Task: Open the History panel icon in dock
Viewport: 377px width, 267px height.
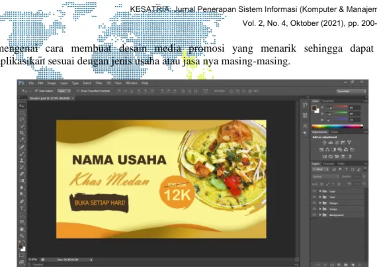Action: coord(305,105)
